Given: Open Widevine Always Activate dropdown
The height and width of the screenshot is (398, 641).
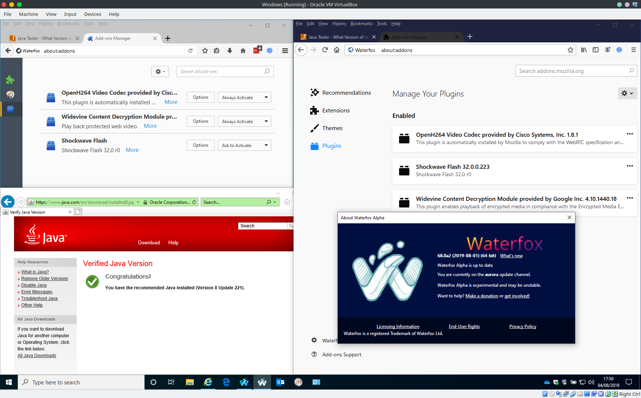Looking at the screenshot, I should pyautogui.click(x=245, y=121).
